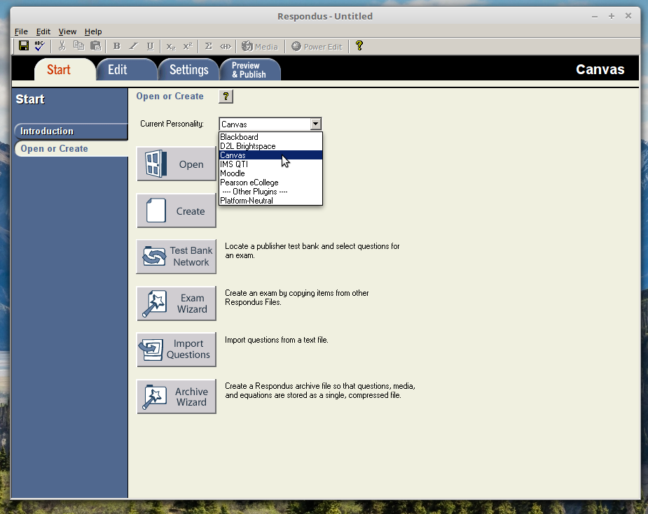This screenshot has width=648, height=514.
Task: Toggle Underline formatting icon
Action: (x=151, y=46)
